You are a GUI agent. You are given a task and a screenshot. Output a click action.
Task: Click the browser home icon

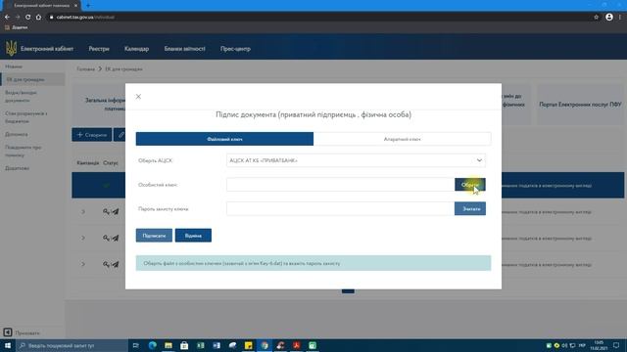click(38, 17)
